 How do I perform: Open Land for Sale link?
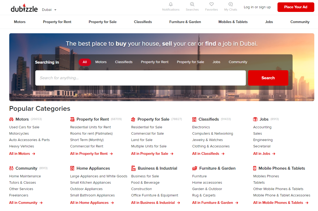(x=142, y=140)
